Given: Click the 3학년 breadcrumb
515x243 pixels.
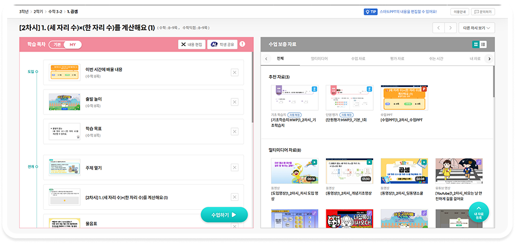Looking at the screenshot, I should tap(24, 11).
